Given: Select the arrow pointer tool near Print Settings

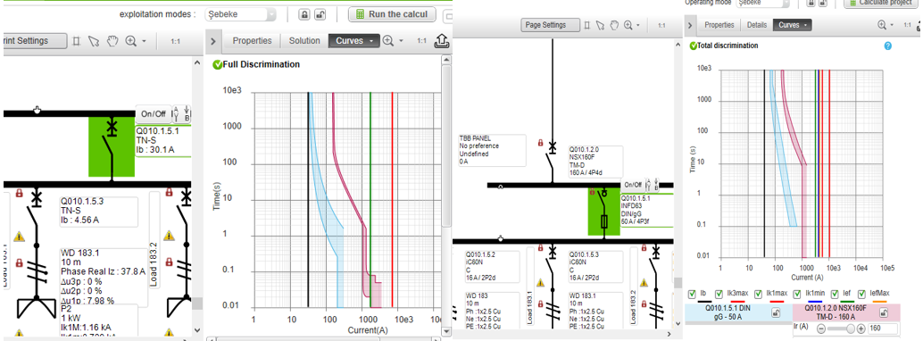Looking at the screenshot, I should tap(93, 41).
